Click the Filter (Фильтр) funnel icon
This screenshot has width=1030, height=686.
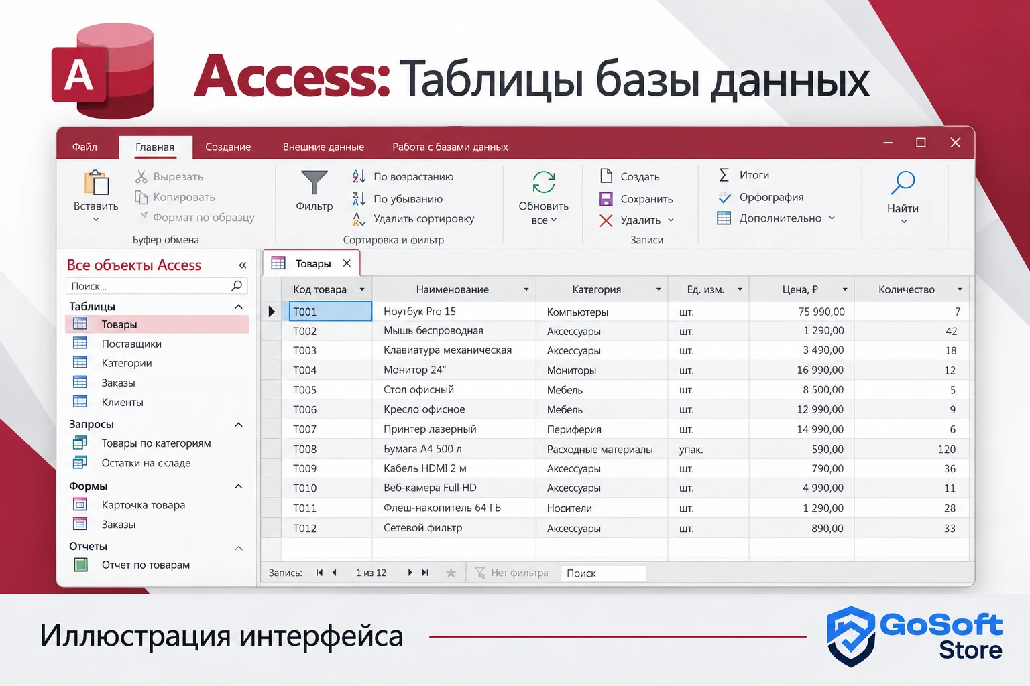pyautogui.click(x=314, y=182)
